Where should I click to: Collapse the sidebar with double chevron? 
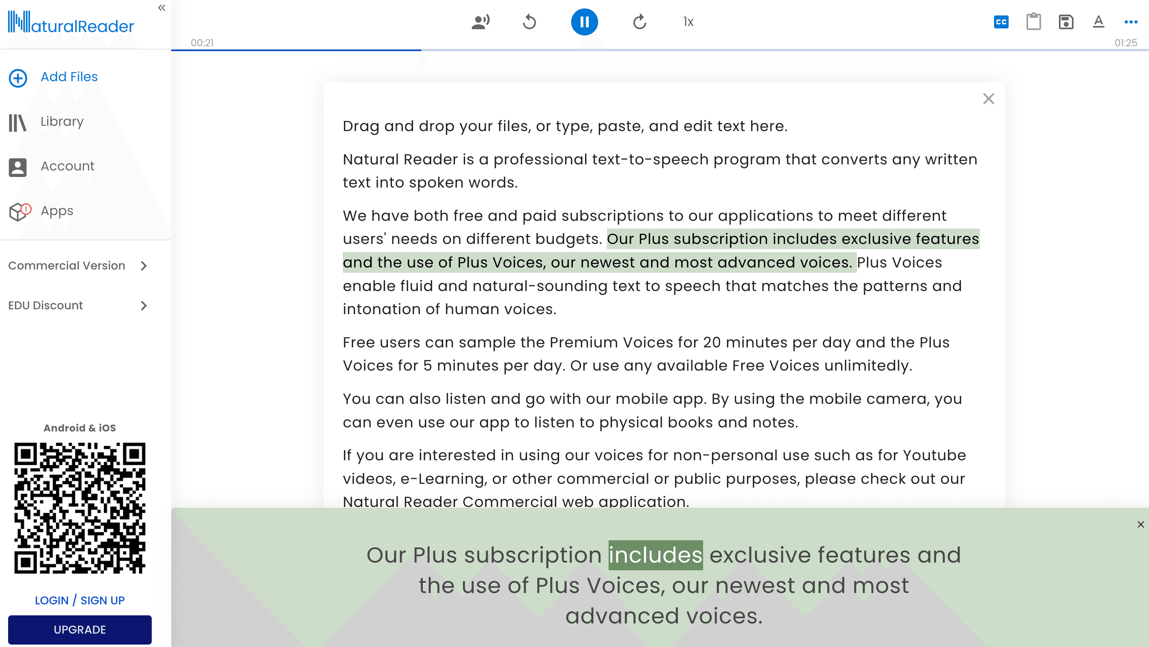[x=161, y=8]
